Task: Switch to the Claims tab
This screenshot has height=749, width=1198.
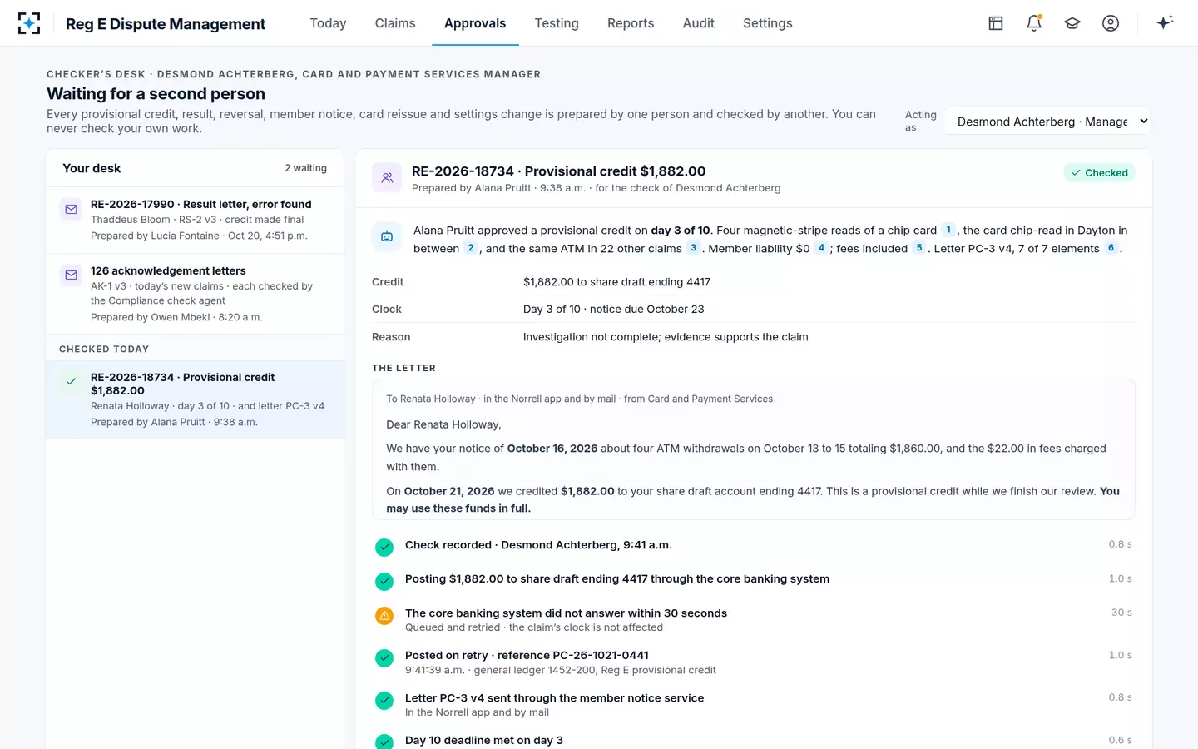Action: pos(395,23)
